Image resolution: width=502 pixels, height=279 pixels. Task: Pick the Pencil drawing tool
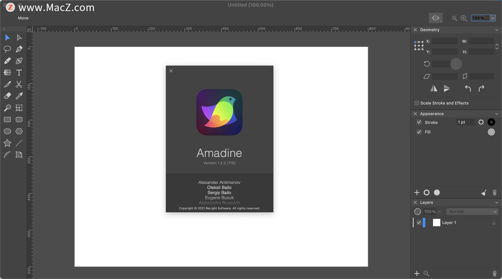[x=7, y=61]
